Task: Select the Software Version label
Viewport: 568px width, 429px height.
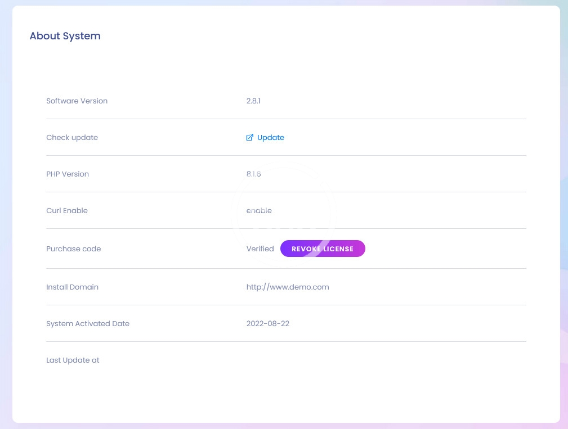Action: tap(77, 101)
